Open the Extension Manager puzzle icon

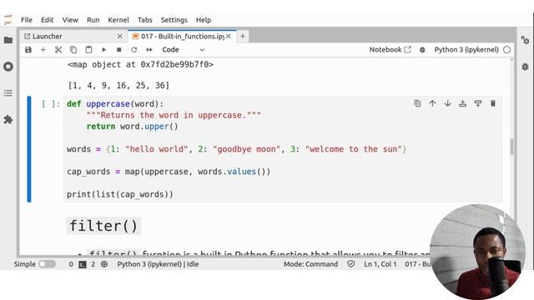pos(8,119)
